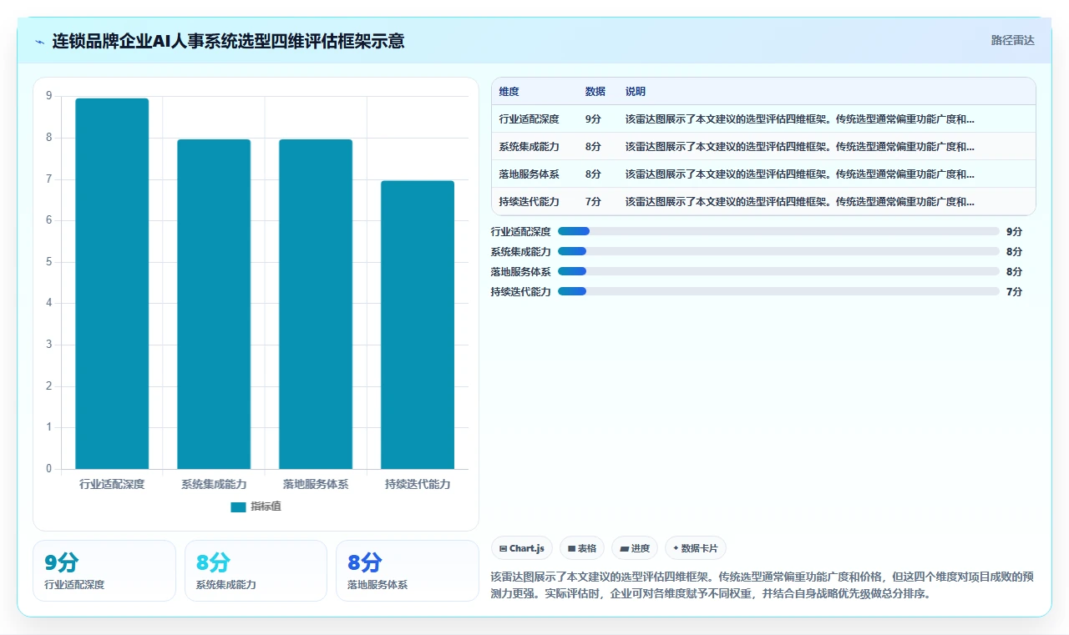The width and height of the screenshot is (1069, 635).
Task: Select the Chart.js tag chip
Action: click(522, 548)
